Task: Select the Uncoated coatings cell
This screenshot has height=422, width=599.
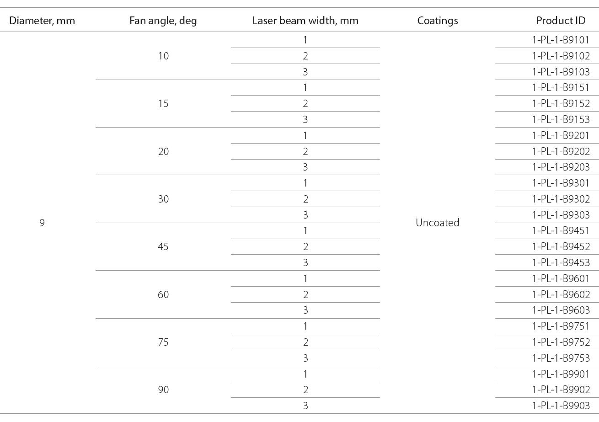Action: tap(438, 223)
